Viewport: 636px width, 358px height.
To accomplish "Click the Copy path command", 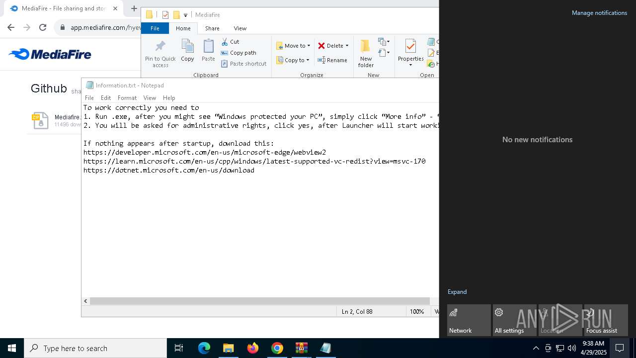I will pyautogui.click(x=238, y=53).
